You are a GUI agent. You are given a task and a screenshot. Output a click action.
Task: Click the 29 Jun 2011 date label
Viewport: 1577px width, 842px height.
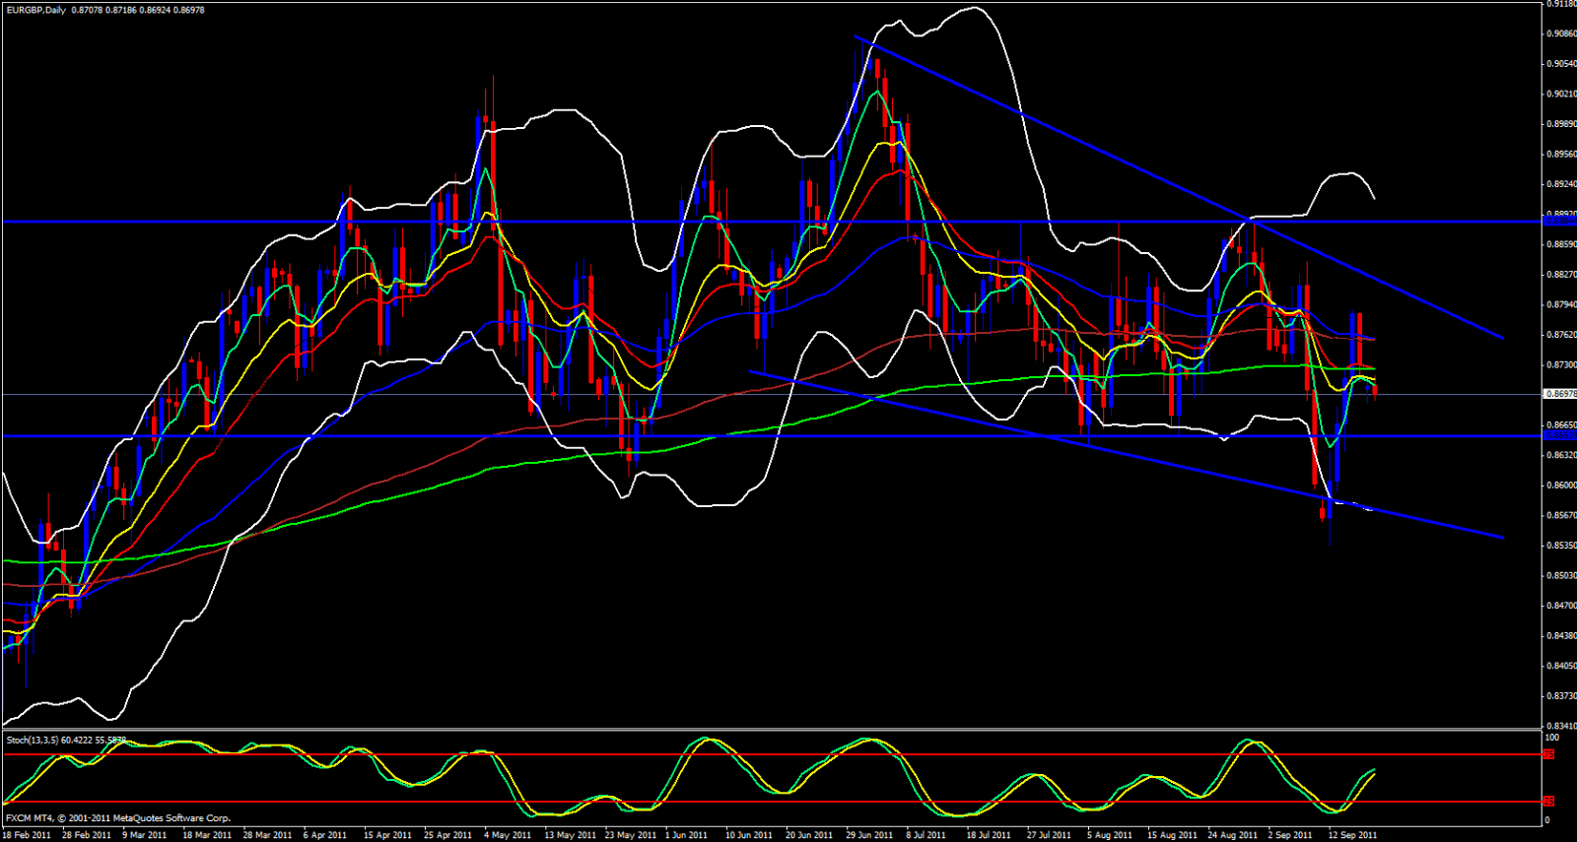click(x=868, y=835)
